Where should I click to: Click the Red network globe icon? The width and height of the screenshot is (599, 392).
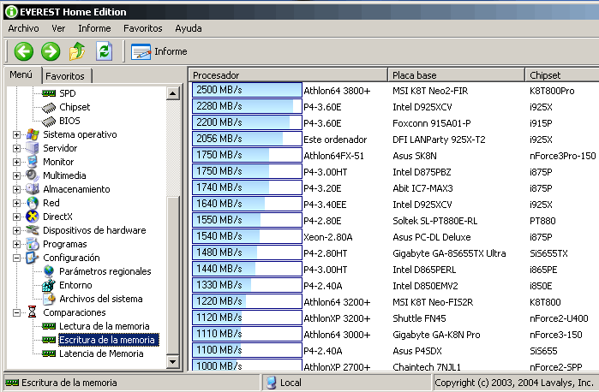pos(33,203)
